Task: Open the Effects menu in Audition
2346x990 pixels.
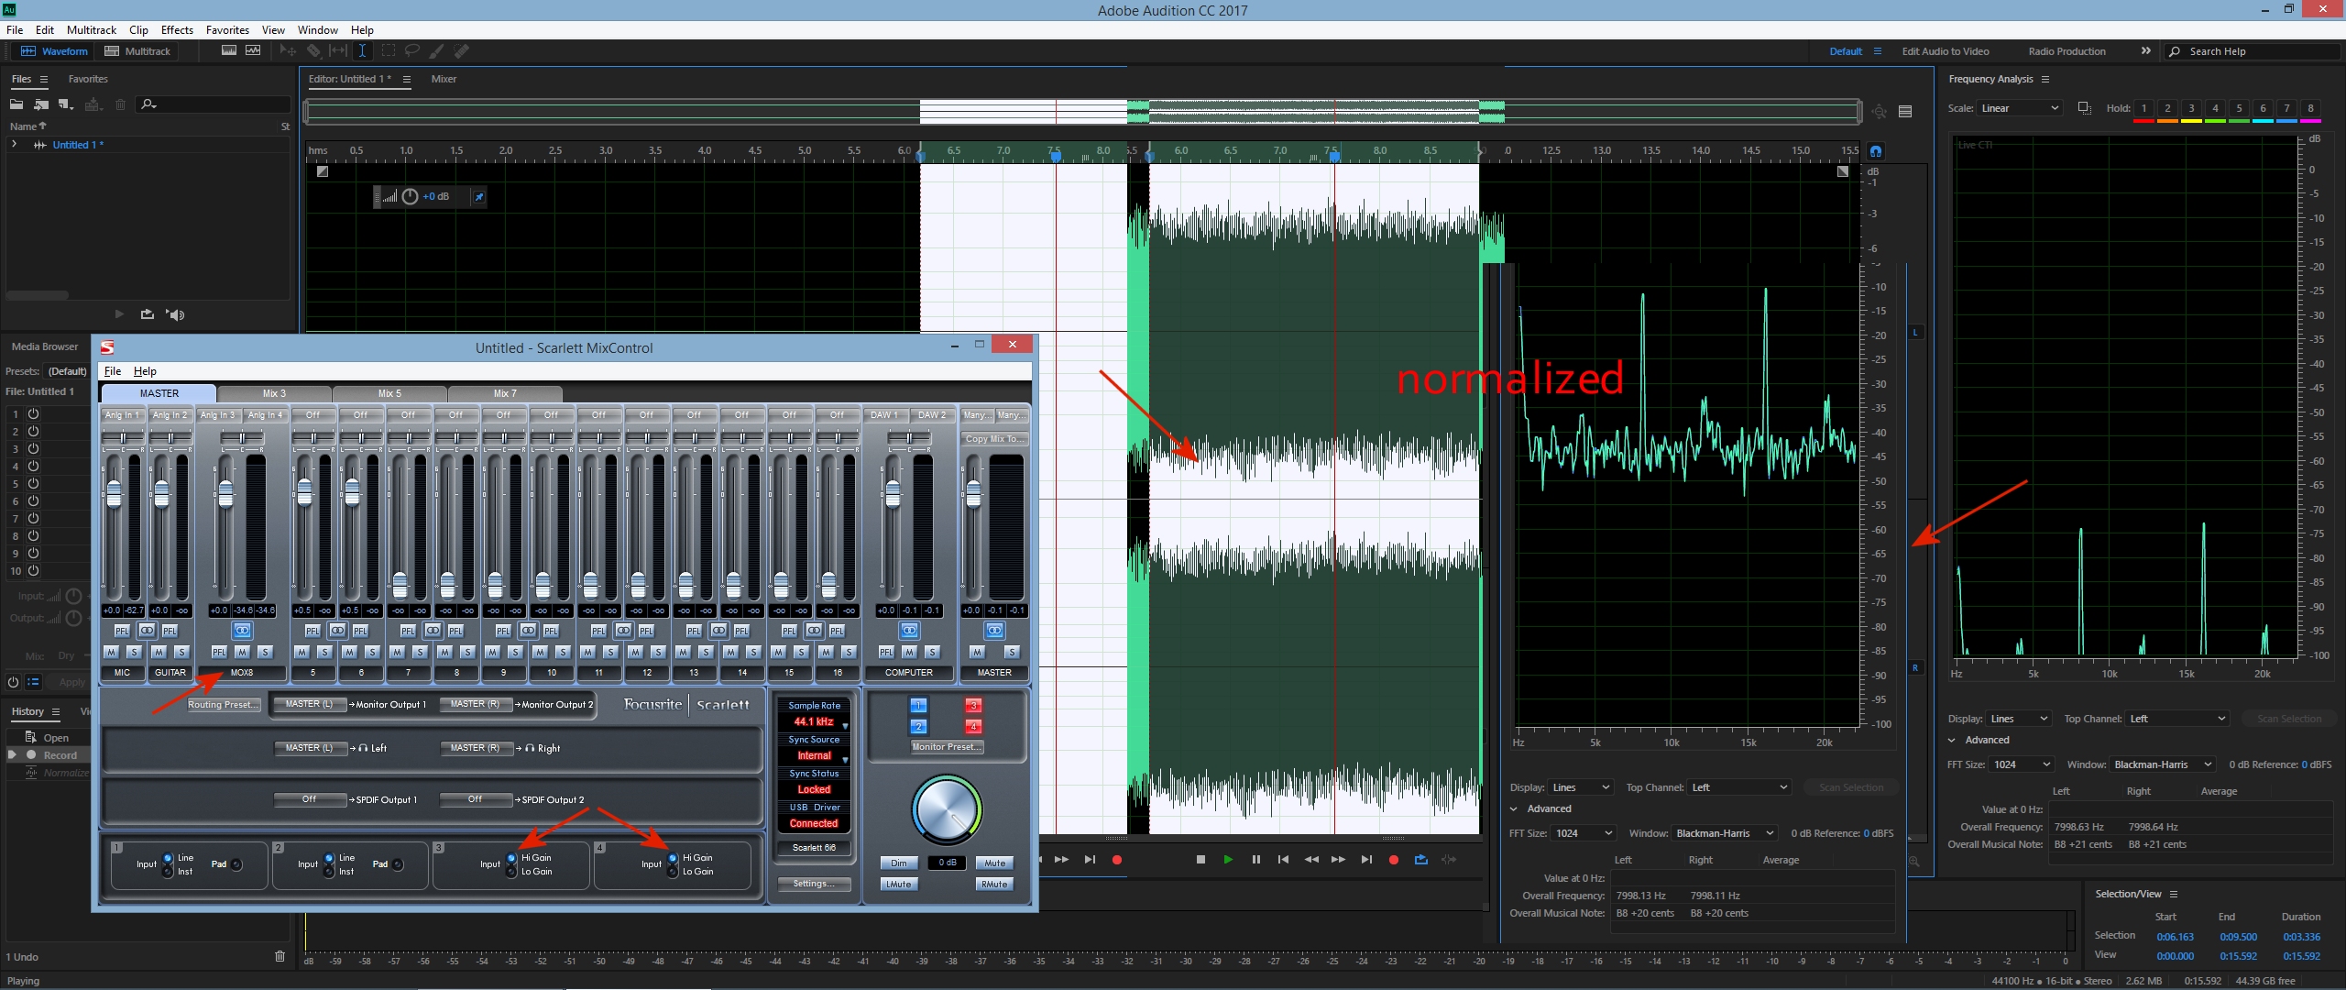Action: coord(177,30)
